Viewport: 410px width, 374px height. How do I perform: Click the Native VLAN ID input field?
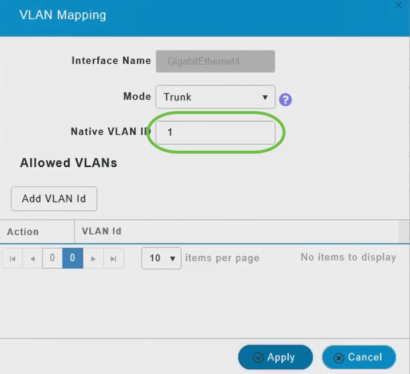point(215,132)
